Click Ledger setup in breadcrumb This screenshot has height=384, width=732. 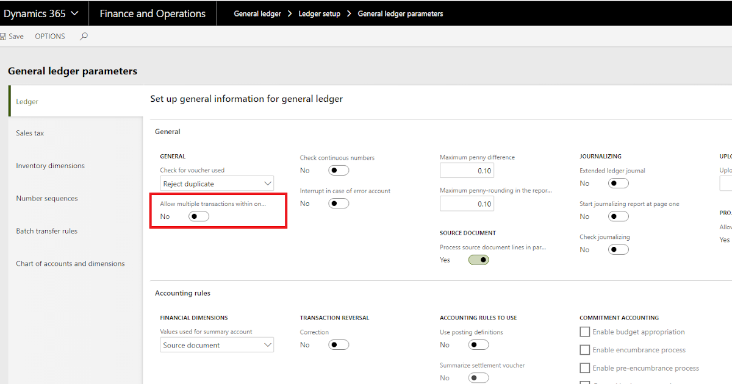(319, 13)
